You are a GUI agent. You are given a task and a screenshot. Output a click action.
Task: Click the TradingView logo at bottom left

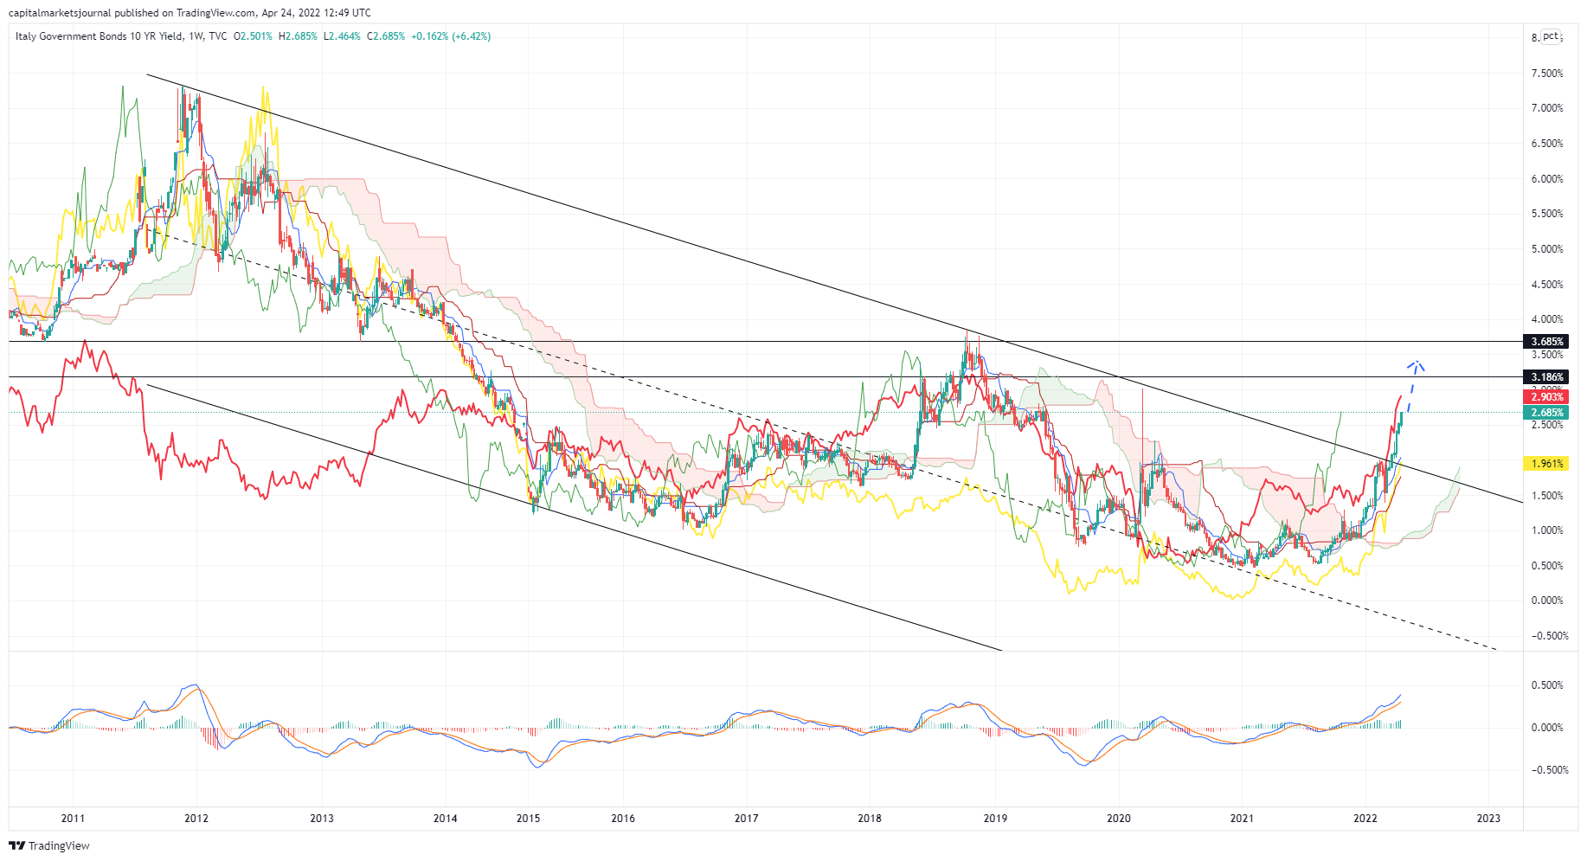49,845
